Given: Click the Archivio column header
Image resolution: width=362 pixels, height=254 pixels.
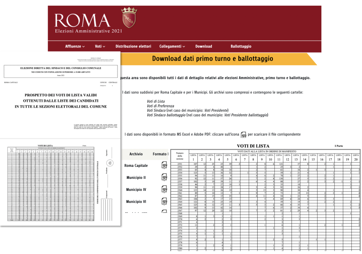Looking at the screenshot, I should pyautogui.click(x=136, y=154).
